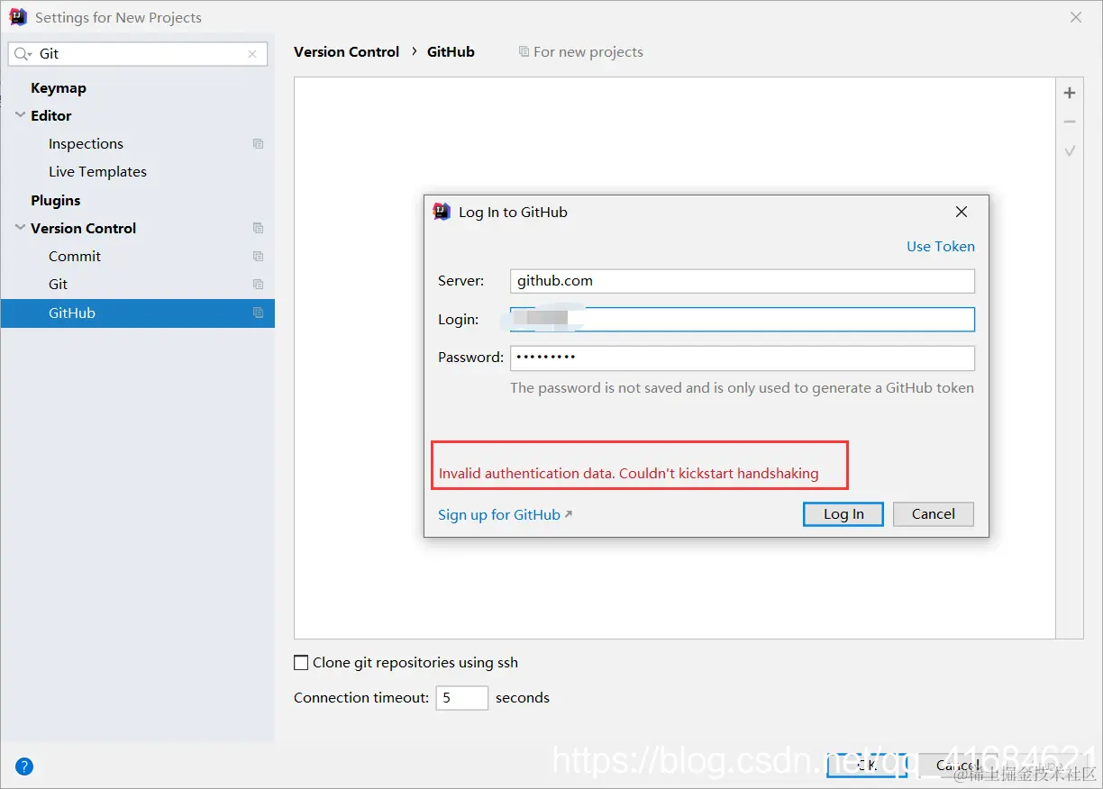This screenshot has width=1103, height=789.
Task: Open Inspections settings page
Action: pyautogui.click(x=86, y=144)
